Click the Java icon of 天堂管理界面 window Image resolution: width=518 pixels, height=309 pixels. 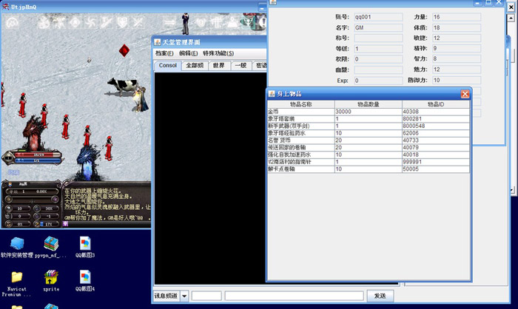pos(158,43)
